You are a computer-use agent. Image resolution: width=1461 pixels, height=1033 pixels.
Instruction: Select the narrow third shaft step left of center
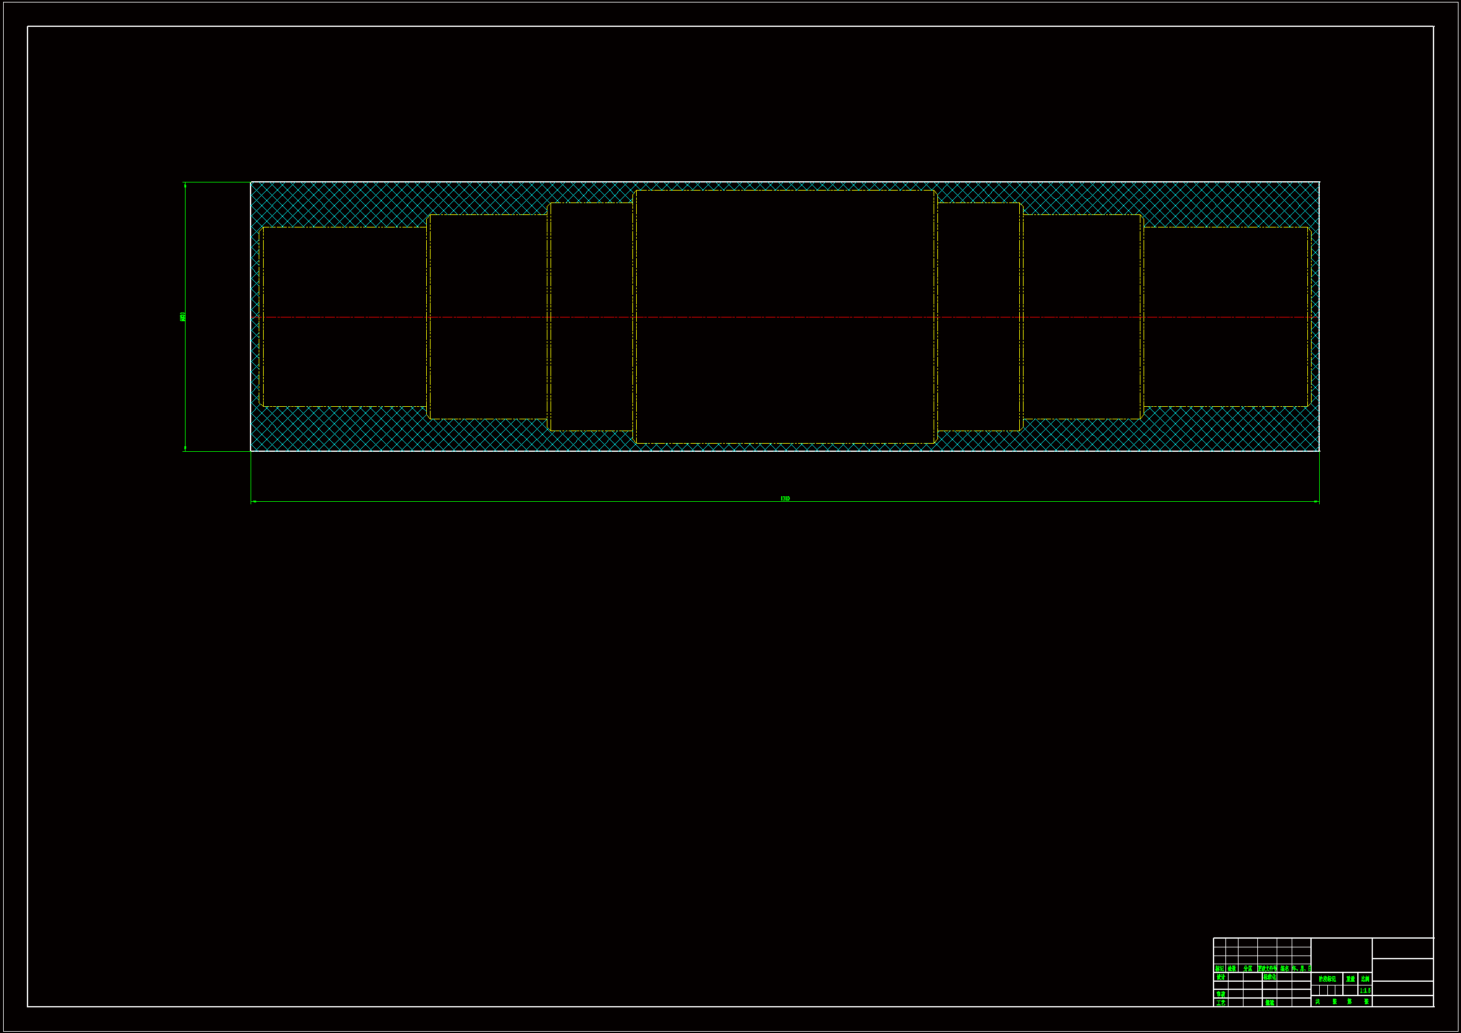[x=591, y=203]
